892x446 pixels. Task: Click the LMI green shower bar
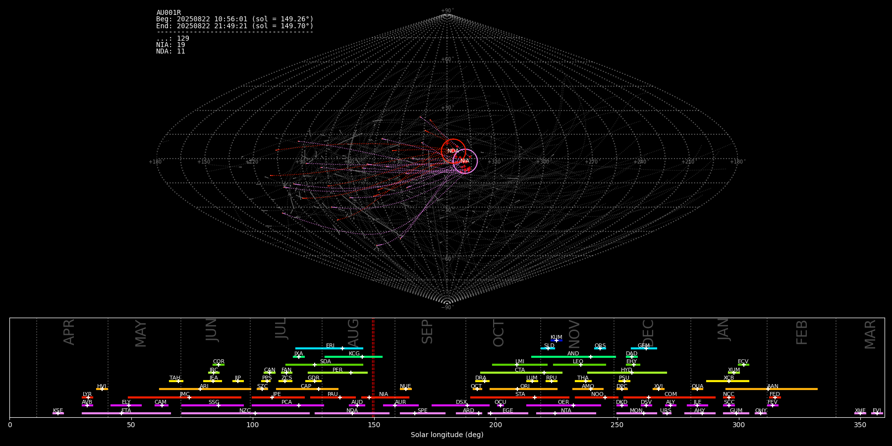[520, 365]
